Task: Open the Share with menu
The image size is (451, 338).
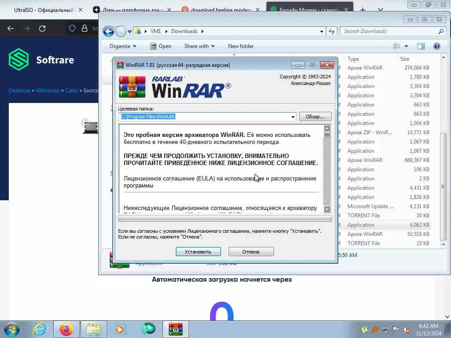Action: point(200,46)
